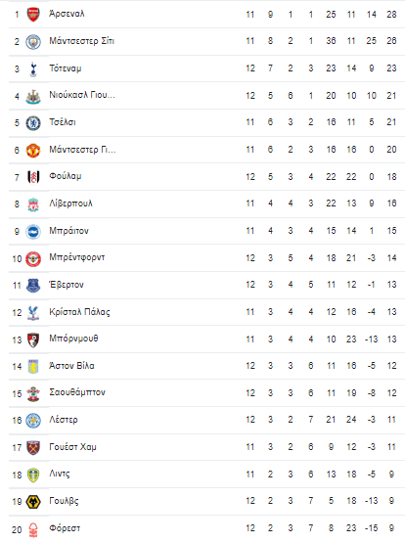Click the Άστον Βίλα team name
405x543 pixels.
pyautogui.click(x=71, y=365)
